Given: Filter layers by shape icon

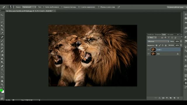Looking at the screenshot, I should pyautogui.click(x=172, y=38).
